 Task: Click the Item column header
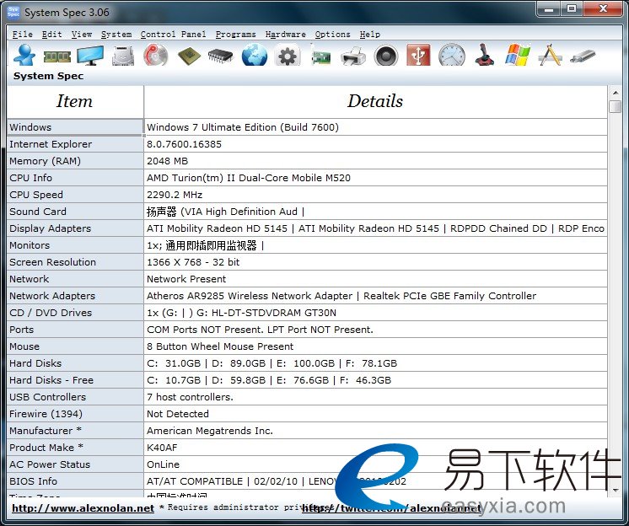tap(75, 101)
